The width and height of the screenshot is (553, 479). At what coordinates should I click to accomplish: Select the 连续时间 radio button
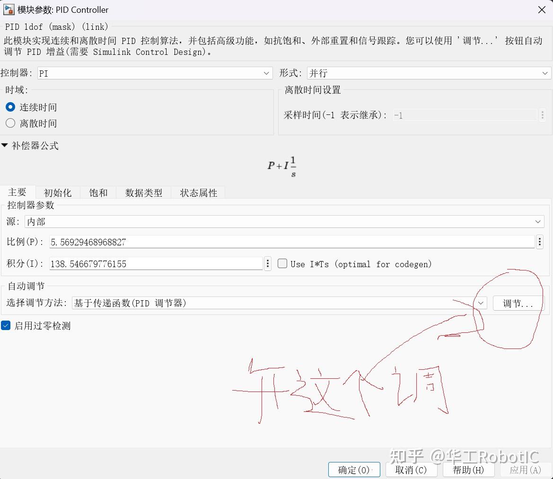[10, 107]
